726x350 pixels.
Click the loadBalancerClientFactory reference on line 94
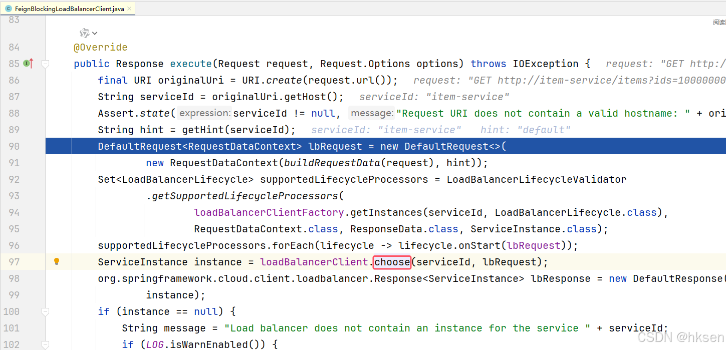(x=269, y=212)
